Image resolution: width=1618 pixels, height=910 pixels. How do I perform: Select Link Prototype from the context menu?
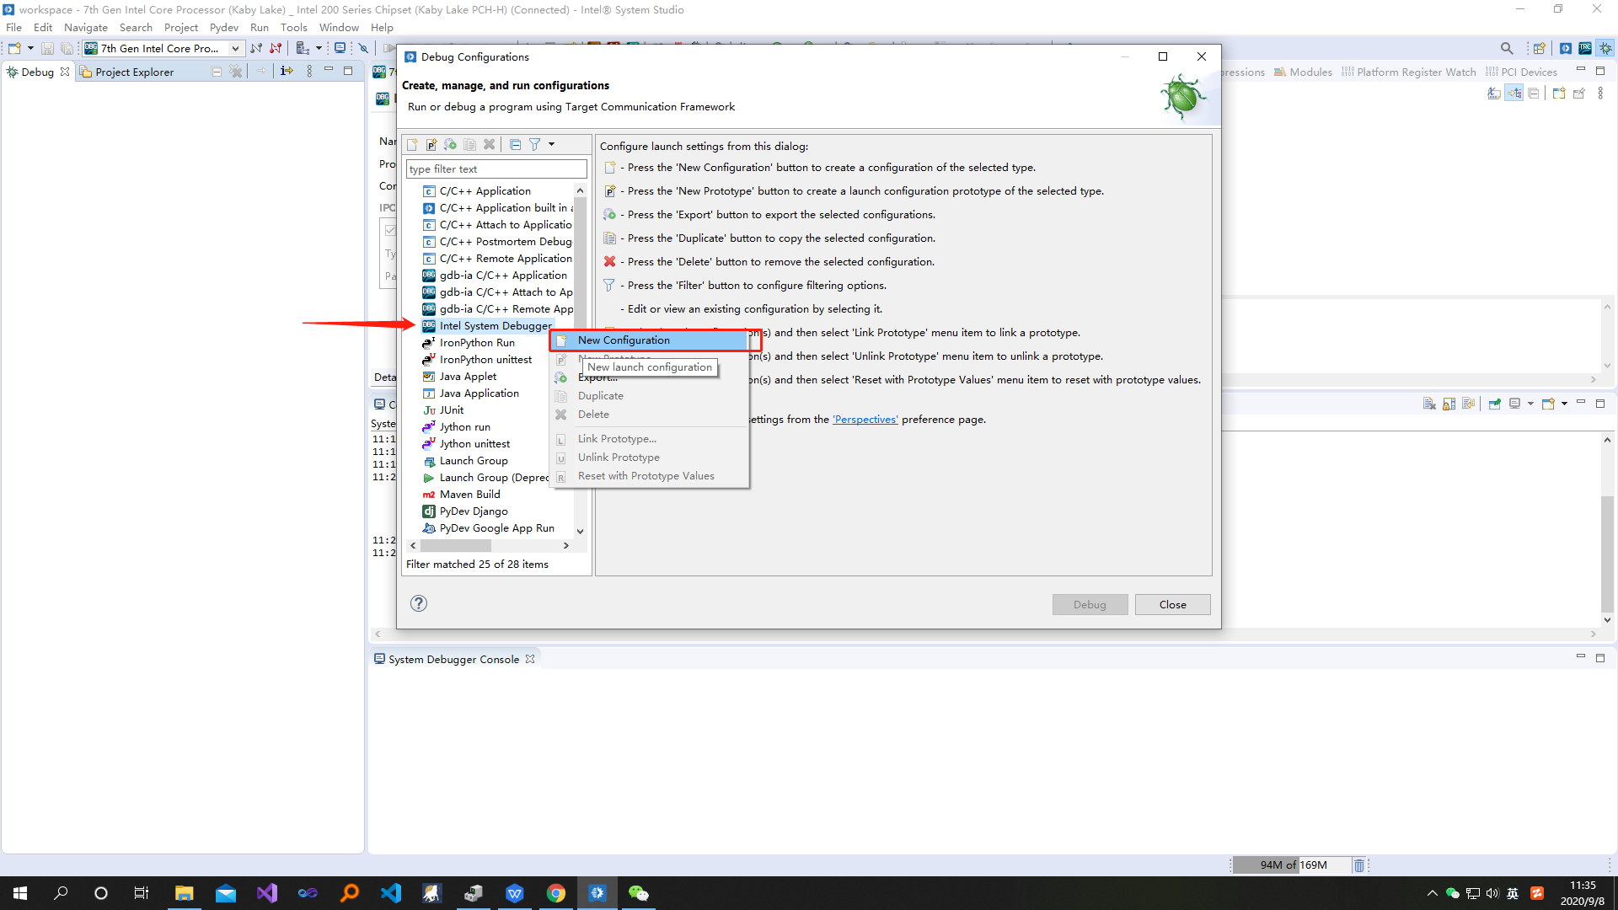617,438
